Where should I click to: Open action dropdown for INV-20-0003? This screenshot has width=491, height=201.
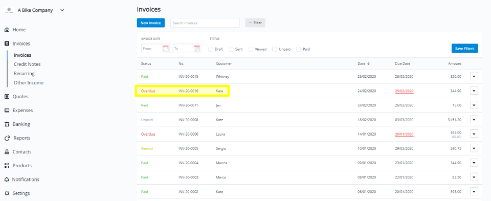474,177
